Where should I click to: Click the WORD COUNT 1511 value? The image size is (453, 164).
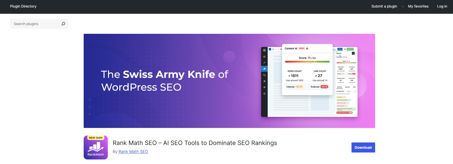pyautogui.click(x=294, y=76)
